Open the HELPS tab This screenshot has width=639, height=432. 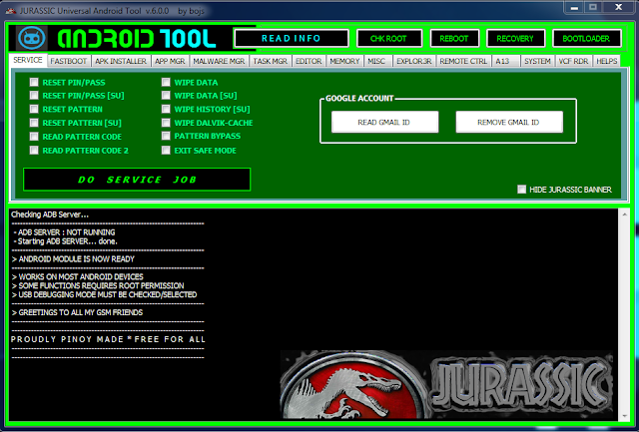tap(607, 61)
